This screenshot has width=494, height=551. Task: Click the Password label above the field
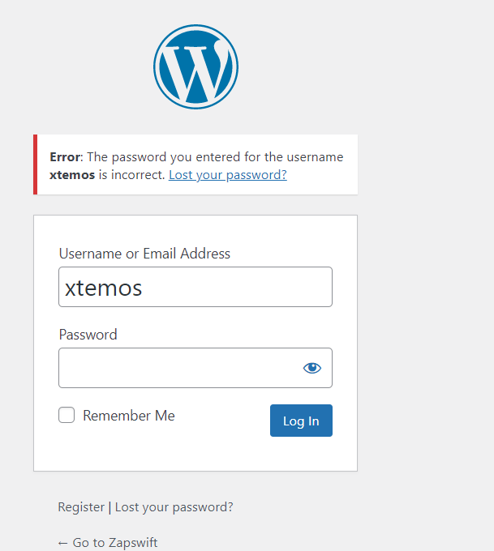tap(88, 335)
